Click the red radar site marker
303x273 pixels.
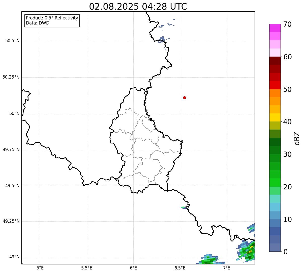(185, 97)
